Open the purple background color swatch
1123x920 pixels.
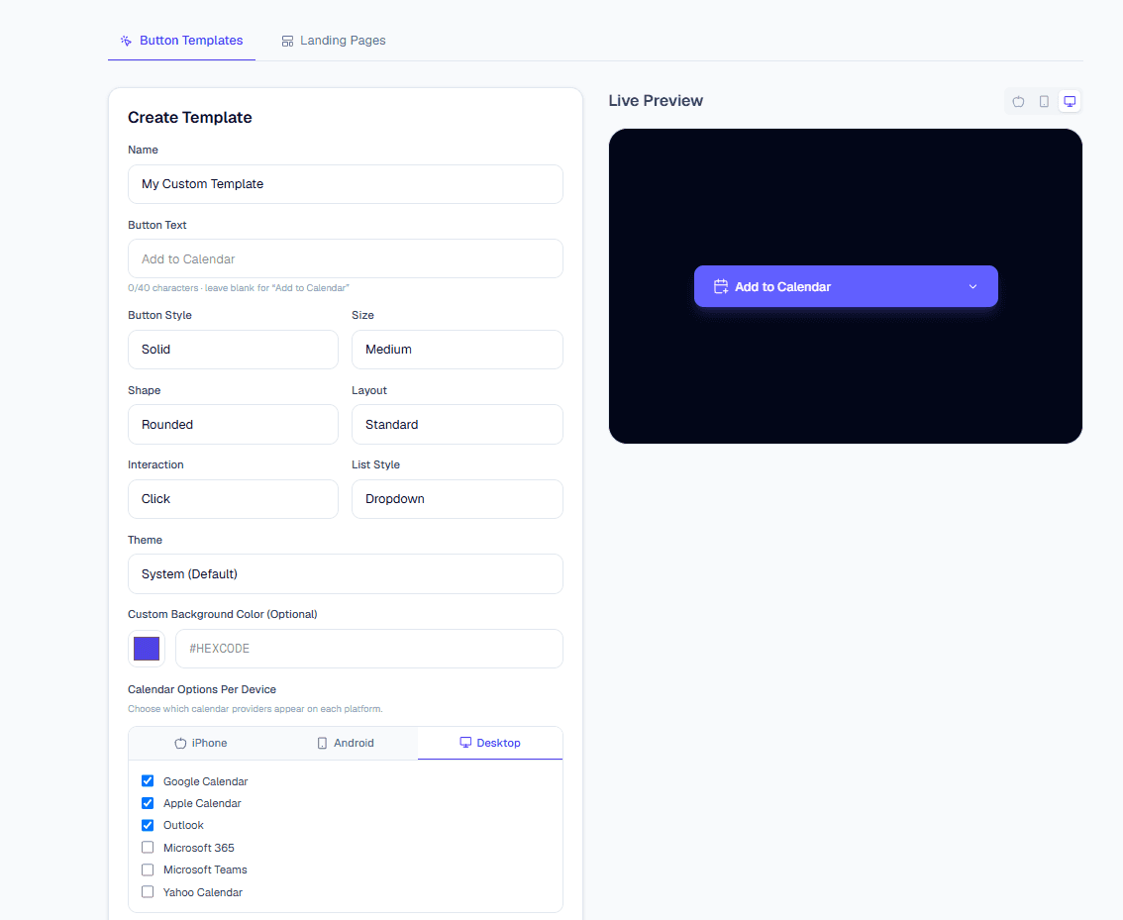click(x=147, y=649)
